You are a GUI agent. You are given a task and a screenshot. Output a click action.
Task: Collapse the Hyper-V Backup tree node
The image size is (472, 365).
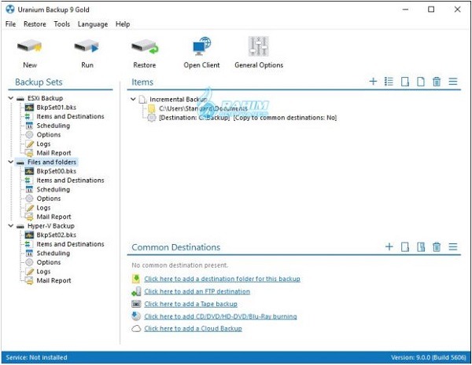(x=9, y=226)
